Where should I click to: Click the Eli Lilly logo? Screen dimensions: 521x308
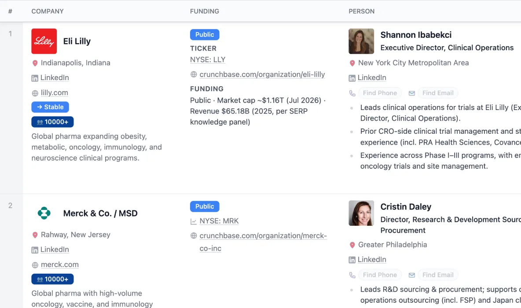(44, 41)
